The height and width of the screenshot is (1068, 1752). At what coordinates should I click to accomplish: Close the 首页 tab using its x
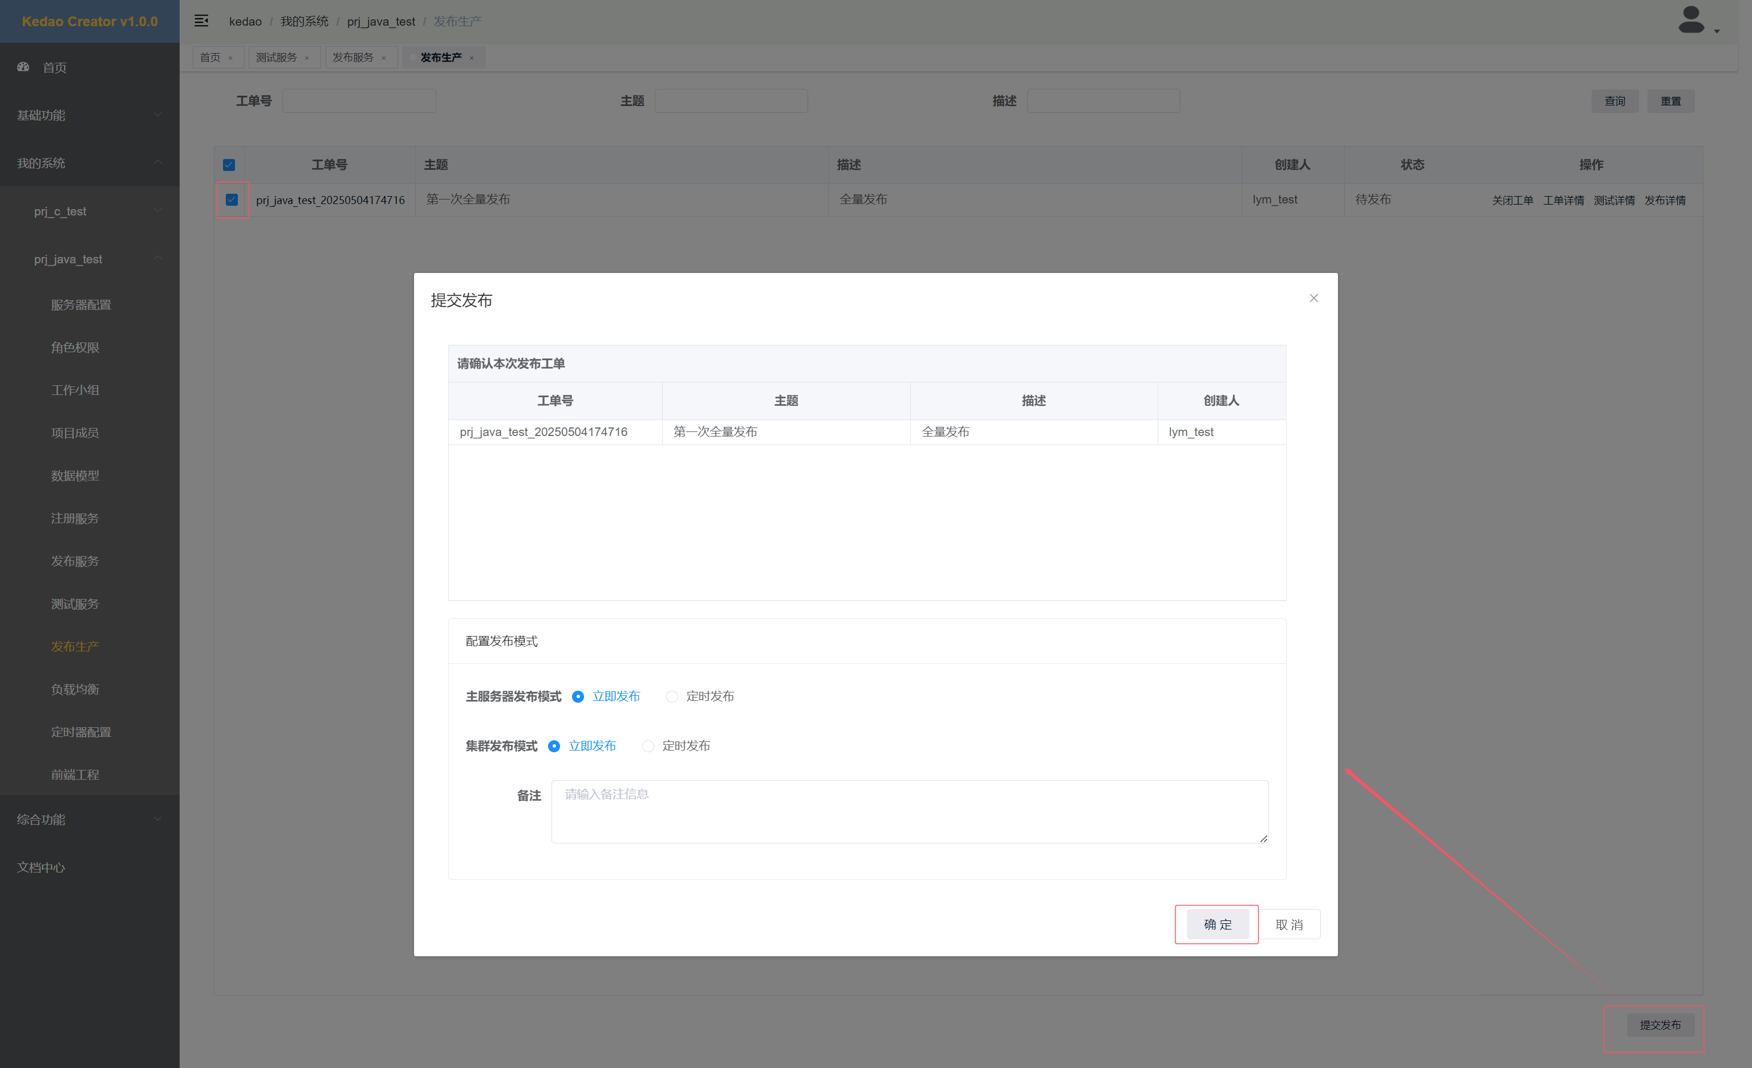point(230,58)
